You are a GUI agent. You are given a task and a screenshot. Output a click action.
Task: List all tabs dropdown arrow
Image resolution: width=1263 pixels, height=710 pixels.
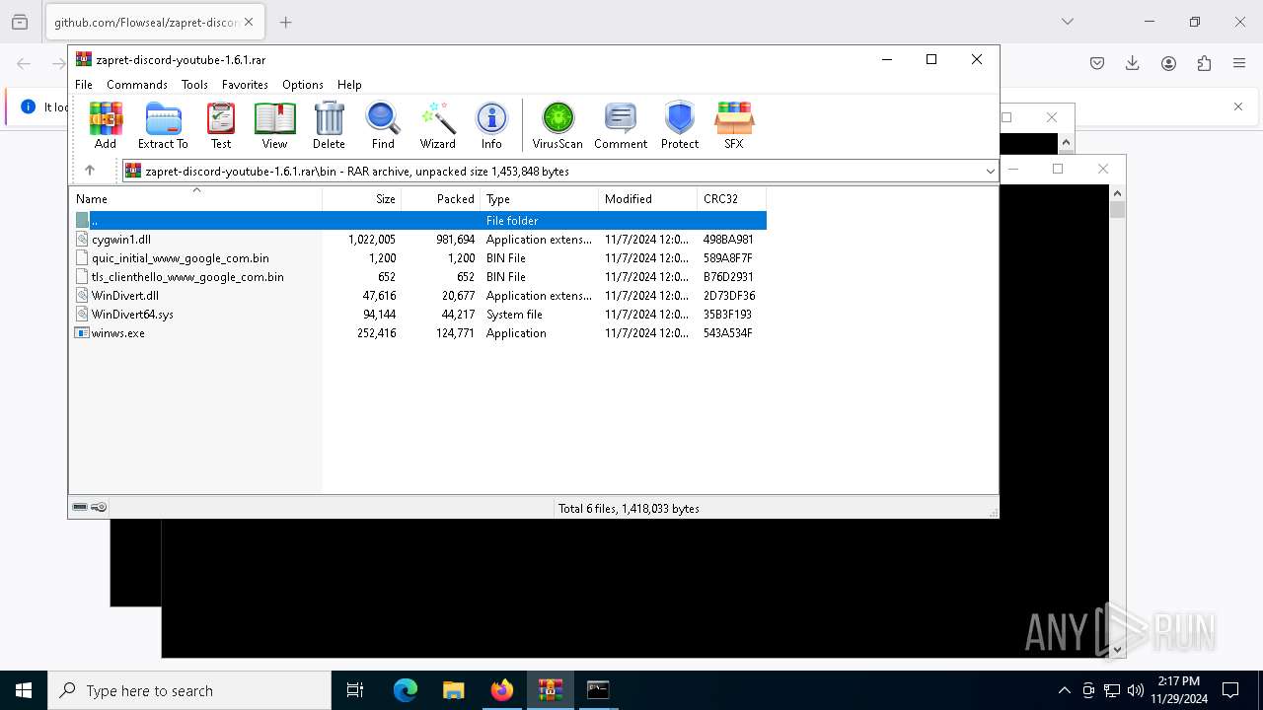pyautogui.click(x=1067, y=22)
